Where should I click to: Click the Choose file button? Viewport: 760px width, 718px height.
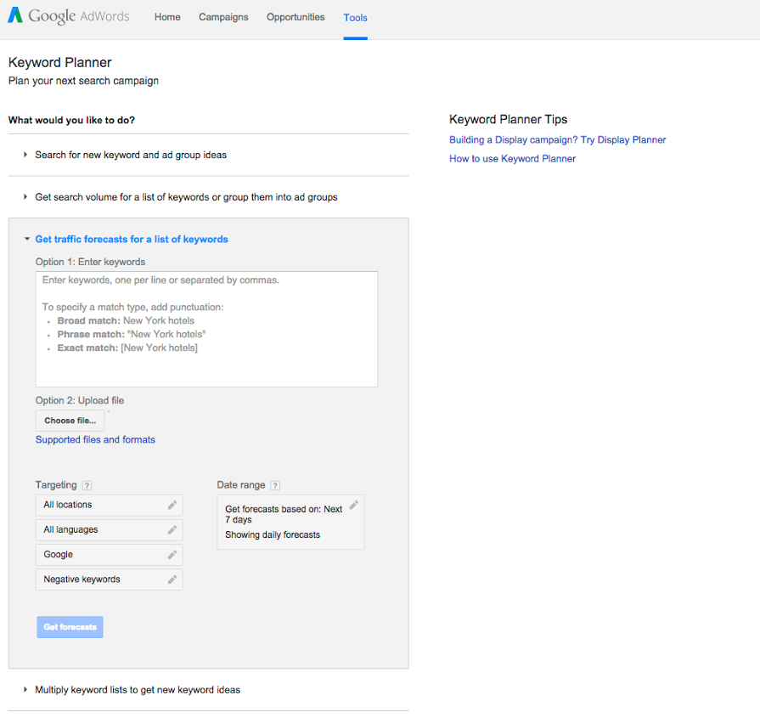point(70,421)
